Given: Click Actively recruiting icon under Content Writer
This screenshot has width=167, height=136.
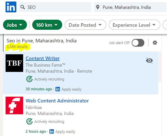Looking at the screenshot, I should tap(29, 79).
